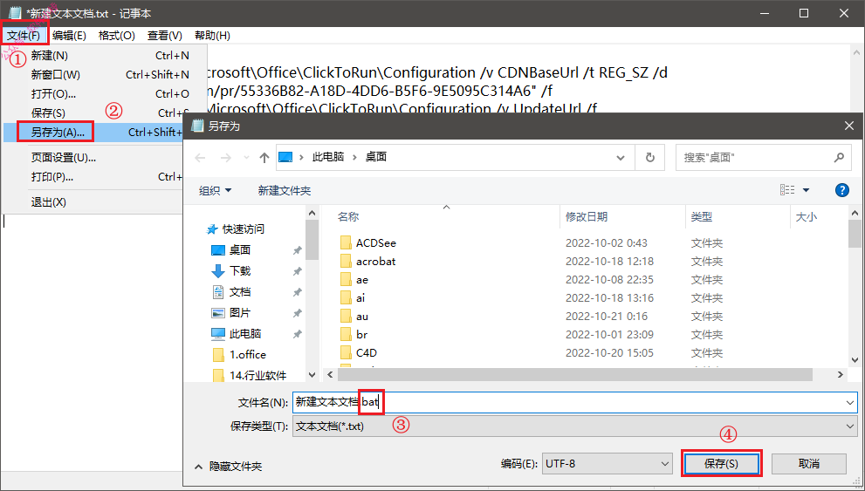Screen dimensions: 865x491
Task: Click the back arrow in Save As dialog
Action: [200, 158]
